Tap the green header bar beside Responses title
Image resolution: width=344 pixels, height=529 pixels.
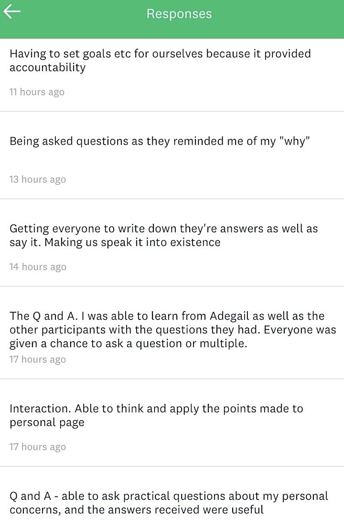coord(277,19)
